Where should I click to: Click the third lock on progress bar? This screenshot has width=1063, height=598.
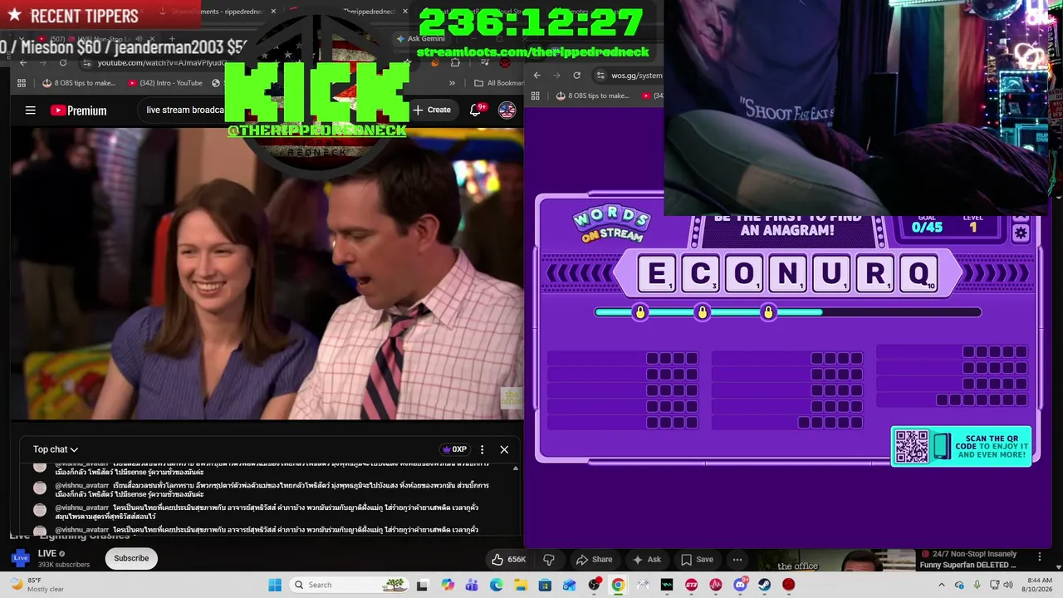[x=768, y=312]
